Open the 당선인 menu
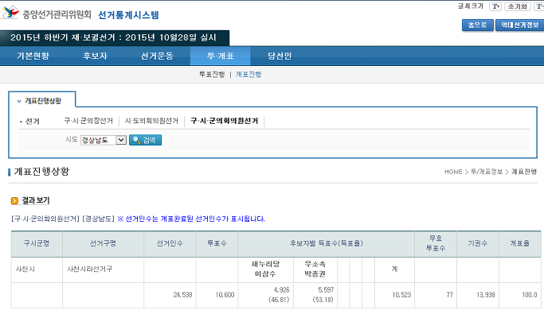 (x=280, y=56)
